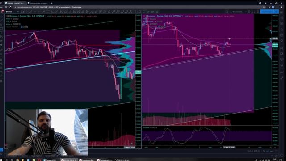Open a new browser tab with plus
This screenshot has height=161, width=286.
click(x=52, y=3)
